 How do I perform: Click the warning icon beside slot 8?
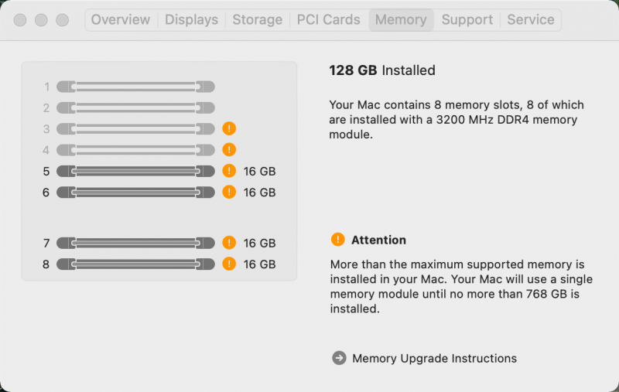229,264
